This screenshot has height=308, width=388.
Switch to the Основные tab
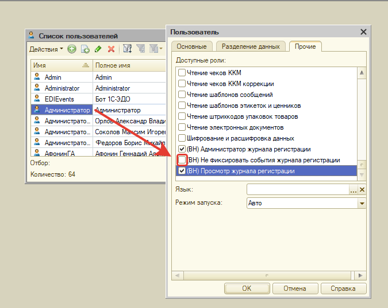click(x=191, y=46)
